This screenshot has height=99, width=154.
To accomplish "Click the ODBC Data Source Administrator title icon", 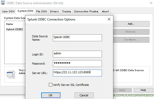I will pyautogui.click(x=3, y=3).
